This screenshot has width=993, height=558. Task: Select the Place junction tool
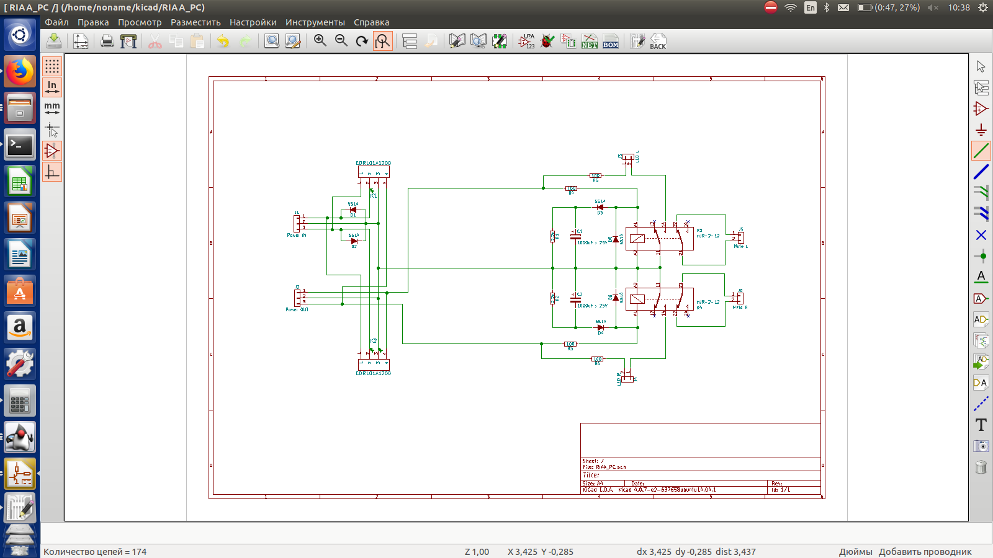click(981, 256)
